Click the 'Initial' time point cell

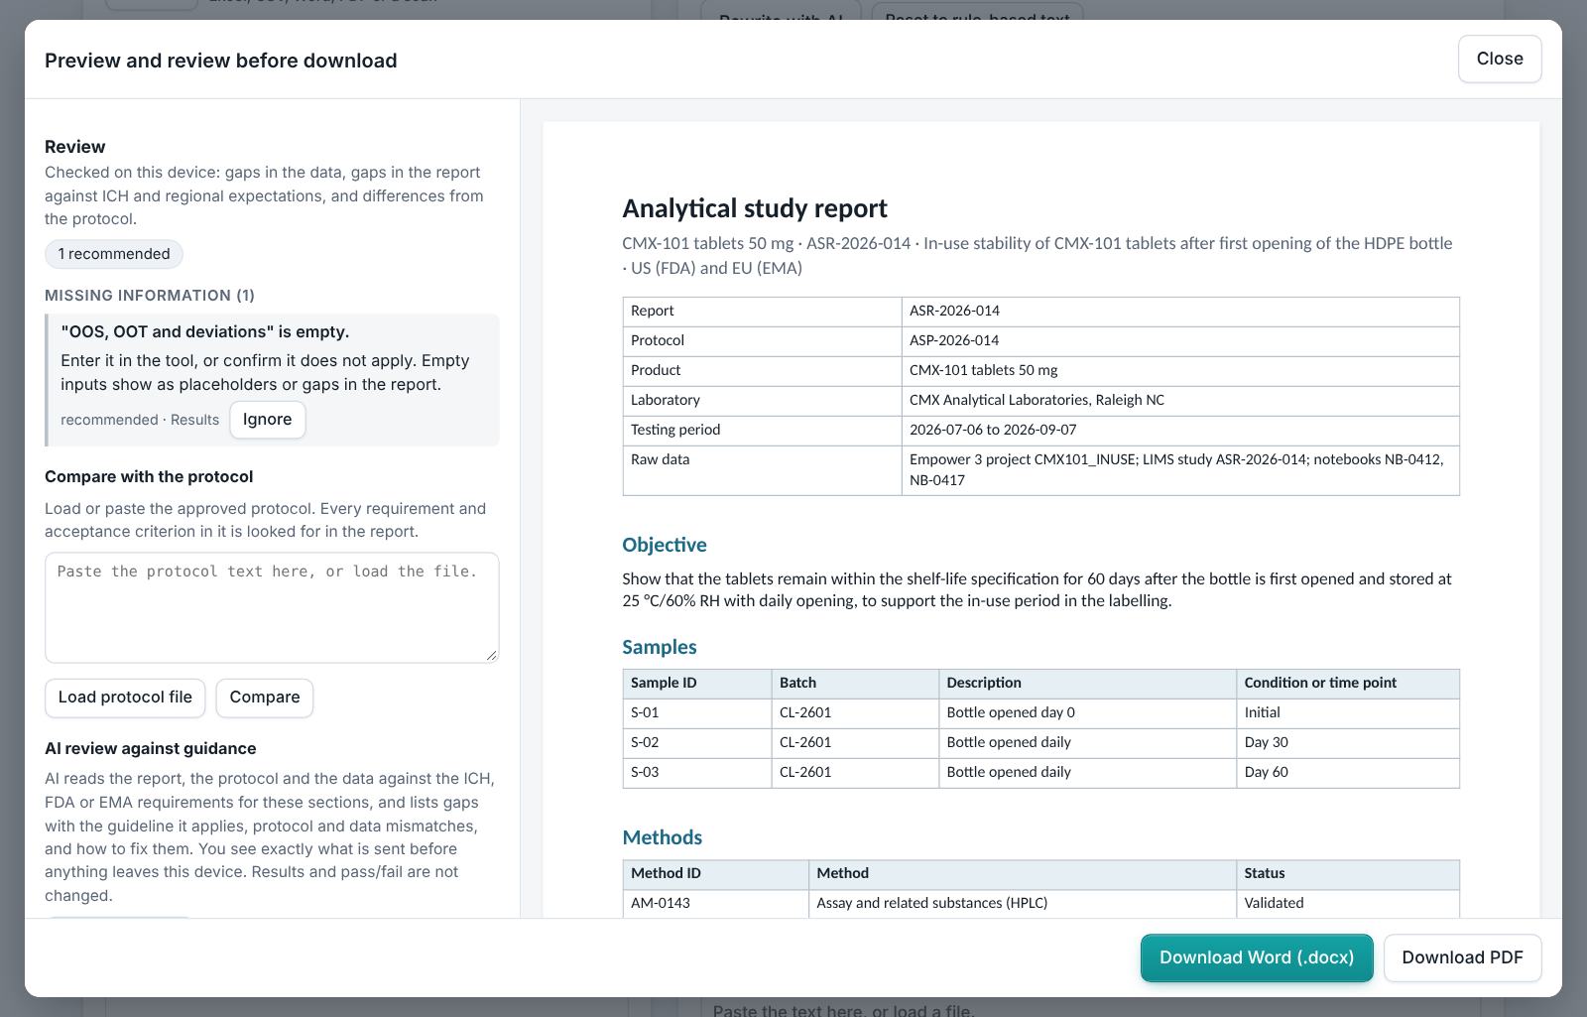1348,713
